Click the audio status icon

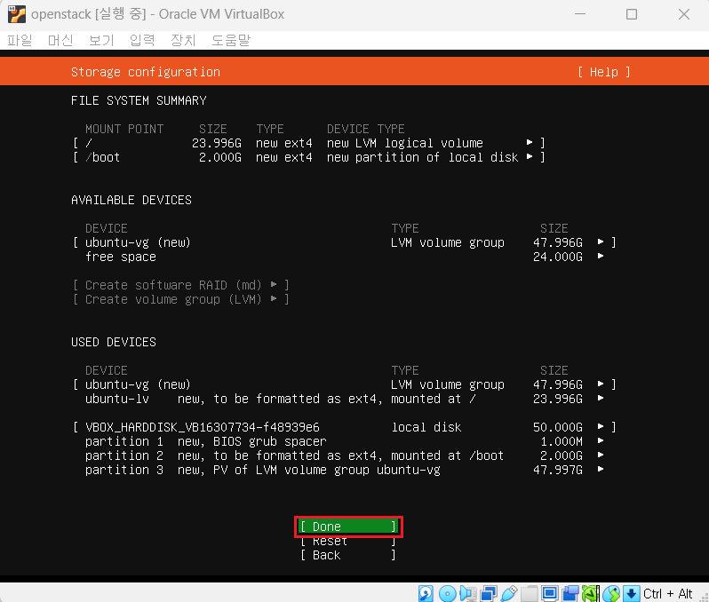click(x=468, y=593)
